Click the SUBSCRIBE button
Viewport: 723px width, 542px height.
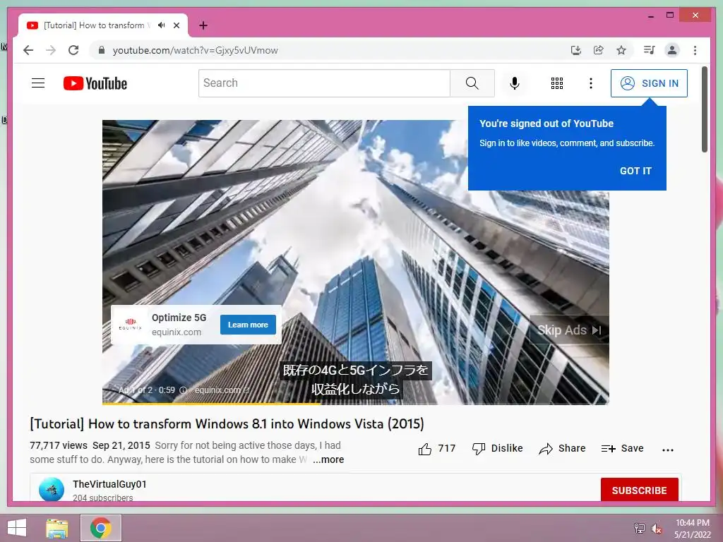click(x=639, y=490)
